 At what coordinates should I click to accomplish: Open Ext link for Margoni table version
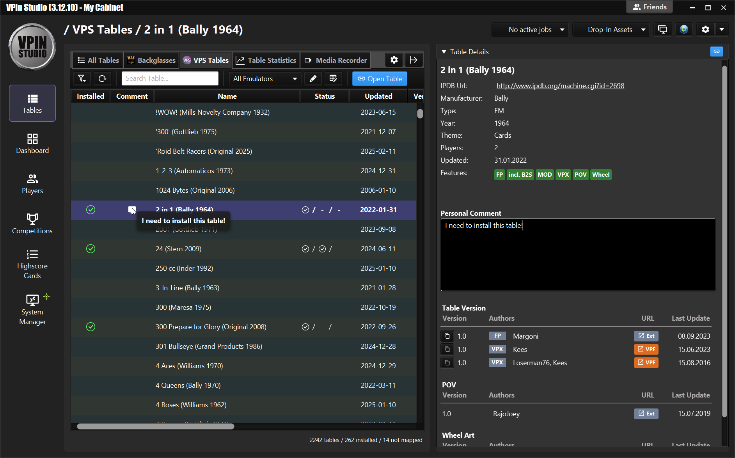coord(646,336)
